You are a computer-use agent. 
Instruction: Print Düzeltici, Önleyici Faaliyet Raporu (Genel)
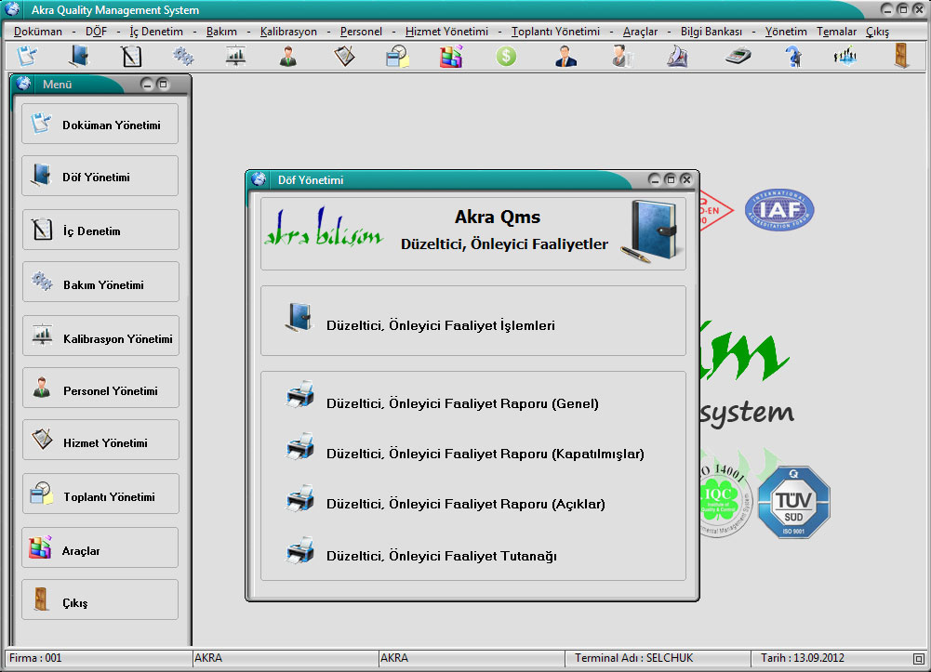[462, 403]
